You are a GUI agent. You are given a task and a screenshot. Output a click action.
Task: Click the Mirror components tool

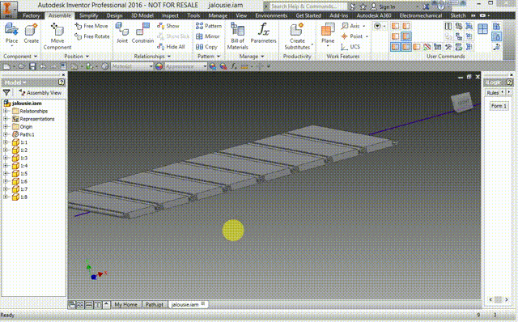pyautogui.click(x=207, y=36)
